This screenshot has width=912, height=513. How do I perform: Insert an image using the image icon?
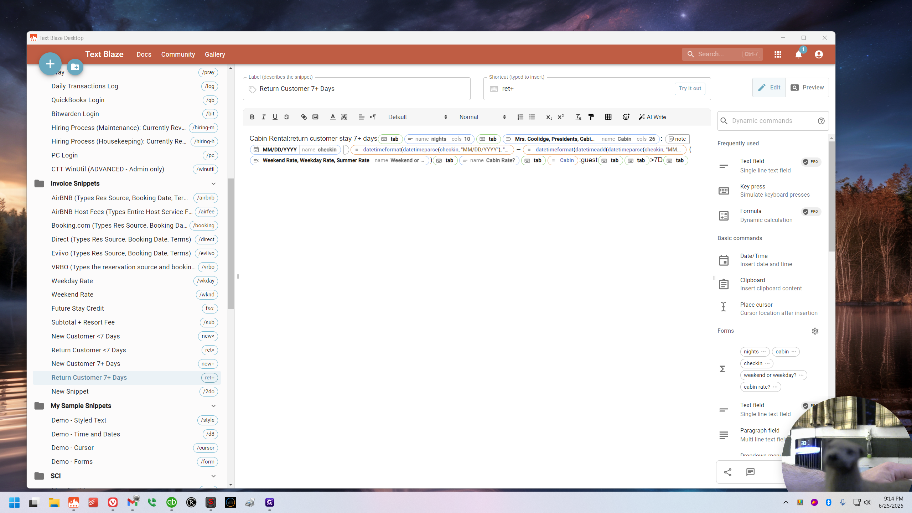coord(315,117)
